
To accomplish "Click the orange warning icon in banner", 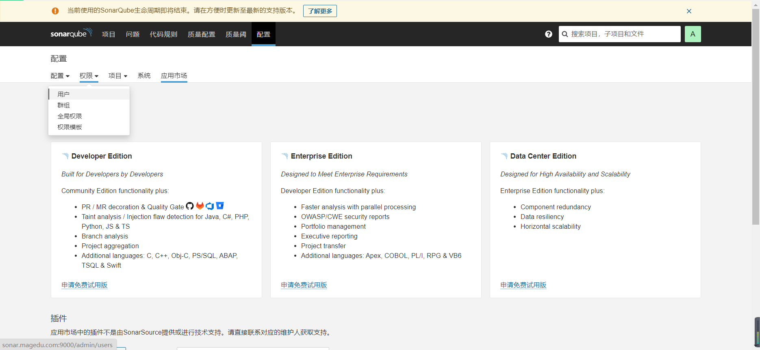I will tap(55, 11).
